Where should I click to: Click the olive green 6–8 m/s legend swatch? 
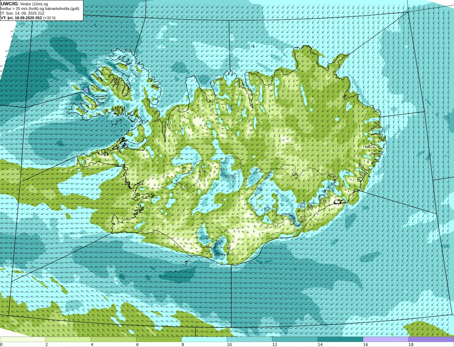click(159, 340)
